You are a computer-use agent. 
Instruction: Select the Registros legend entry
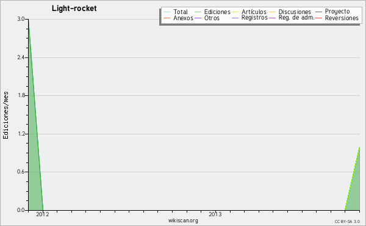(x=249, y=18)
